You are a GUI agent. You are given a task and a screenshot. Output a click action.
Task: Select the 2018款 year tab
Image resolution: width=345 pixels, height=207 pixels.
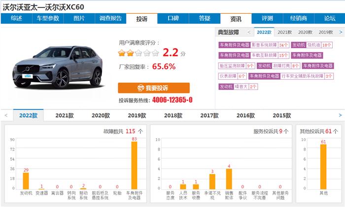[x=173, y=116]
